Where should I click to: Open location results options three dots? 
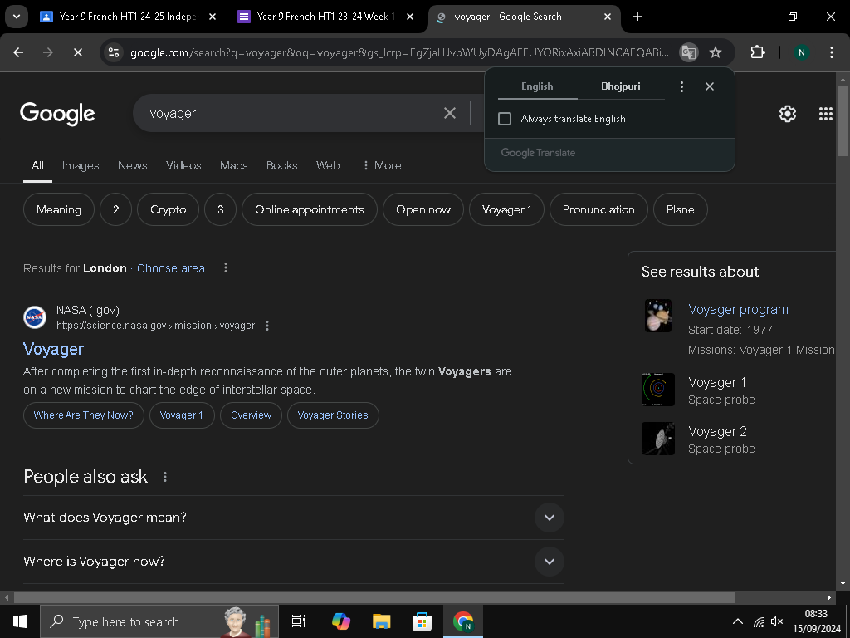coord(226,268)
